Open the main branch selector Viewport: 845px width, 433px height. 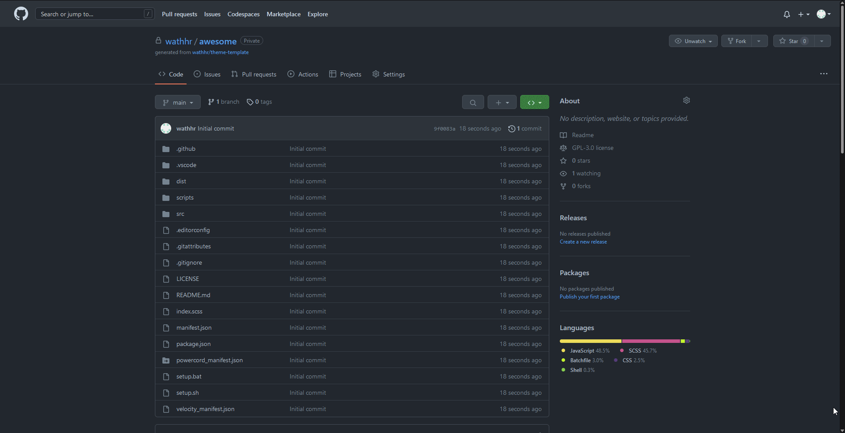click(x=177, y=102)
